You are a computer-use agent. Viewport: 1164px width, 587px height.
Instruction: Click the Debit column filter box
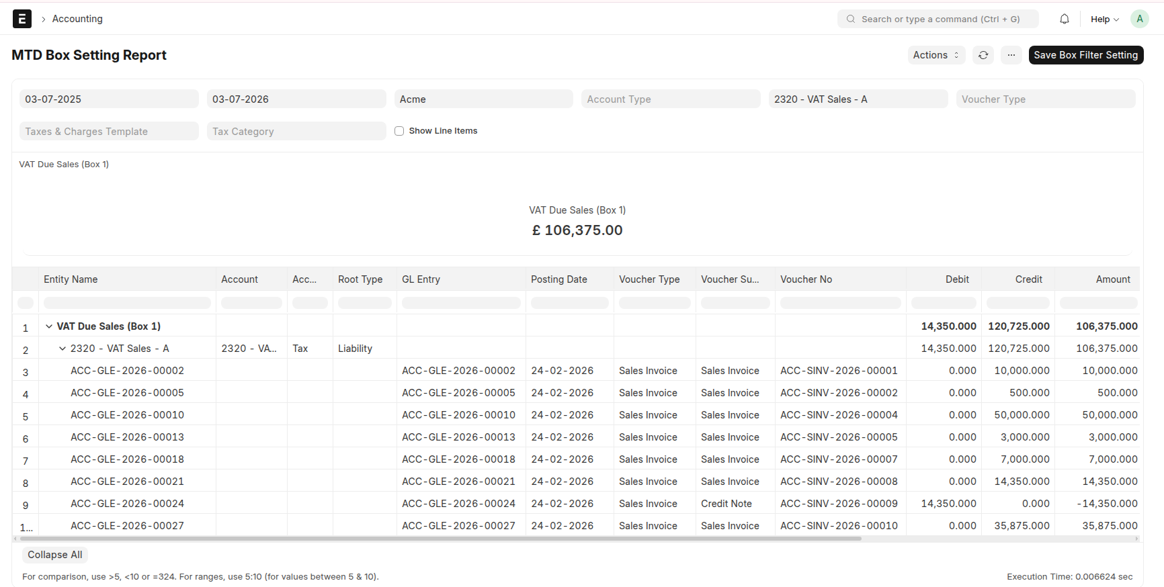click(x=944, y=303)
